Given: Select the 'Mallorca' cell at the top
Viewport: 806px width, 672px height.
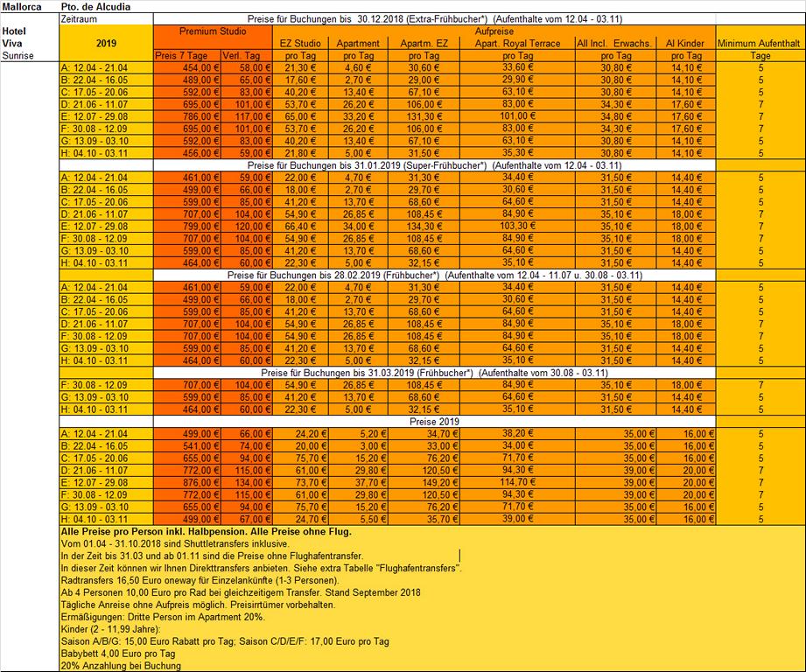Looking at the screenshot, I should tap(22, 7).
